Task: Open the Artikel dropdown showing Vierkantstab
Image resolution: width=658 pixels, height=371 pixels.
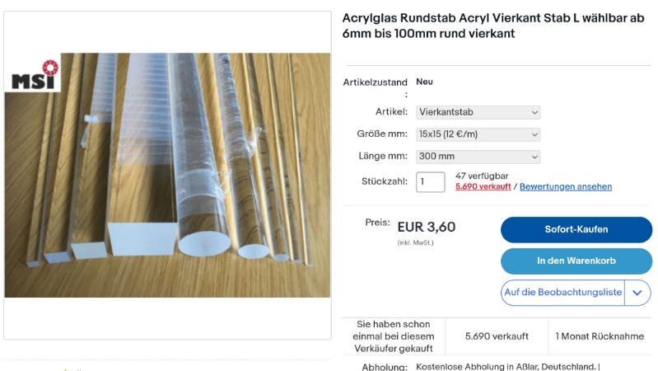Action: (478, 112)
